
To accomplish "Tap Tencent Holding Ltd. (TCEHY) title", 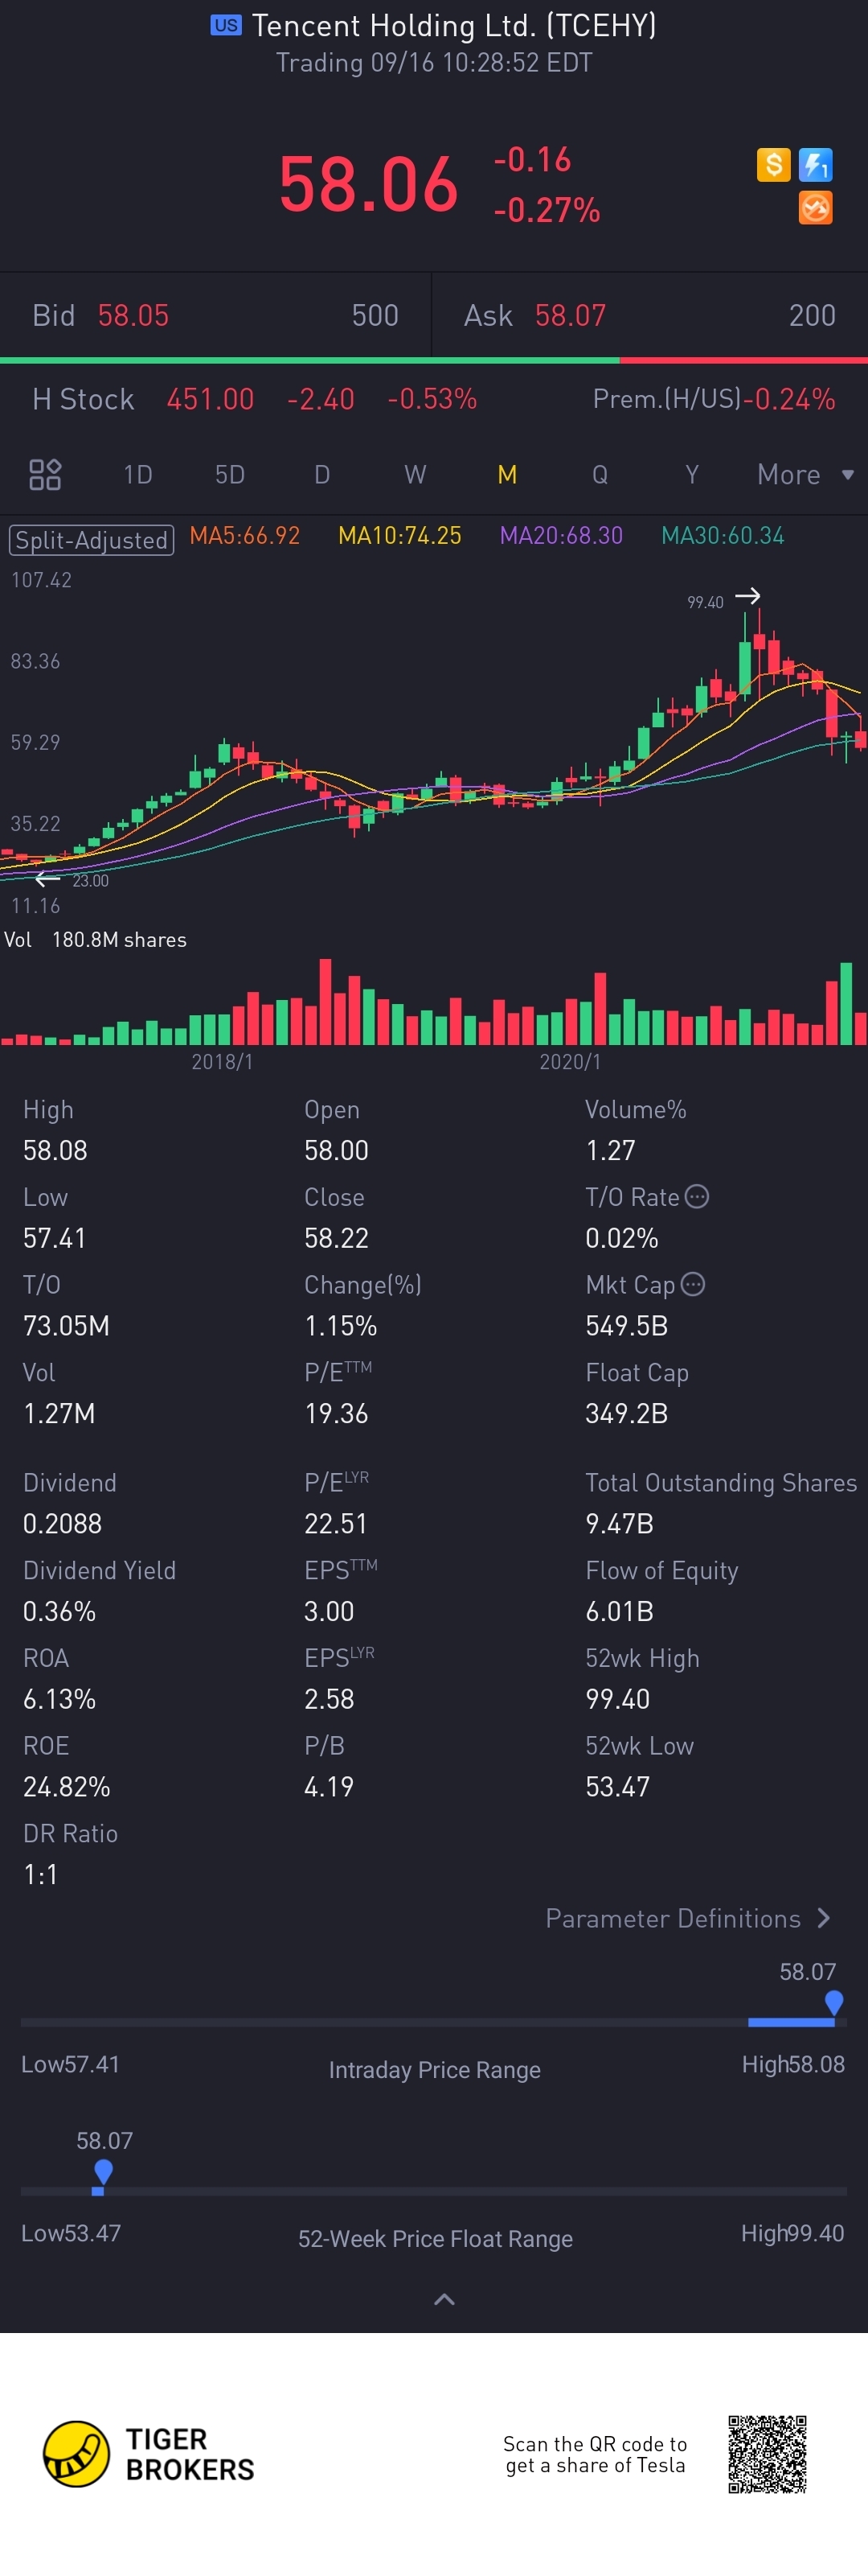I will pos(453,25).
